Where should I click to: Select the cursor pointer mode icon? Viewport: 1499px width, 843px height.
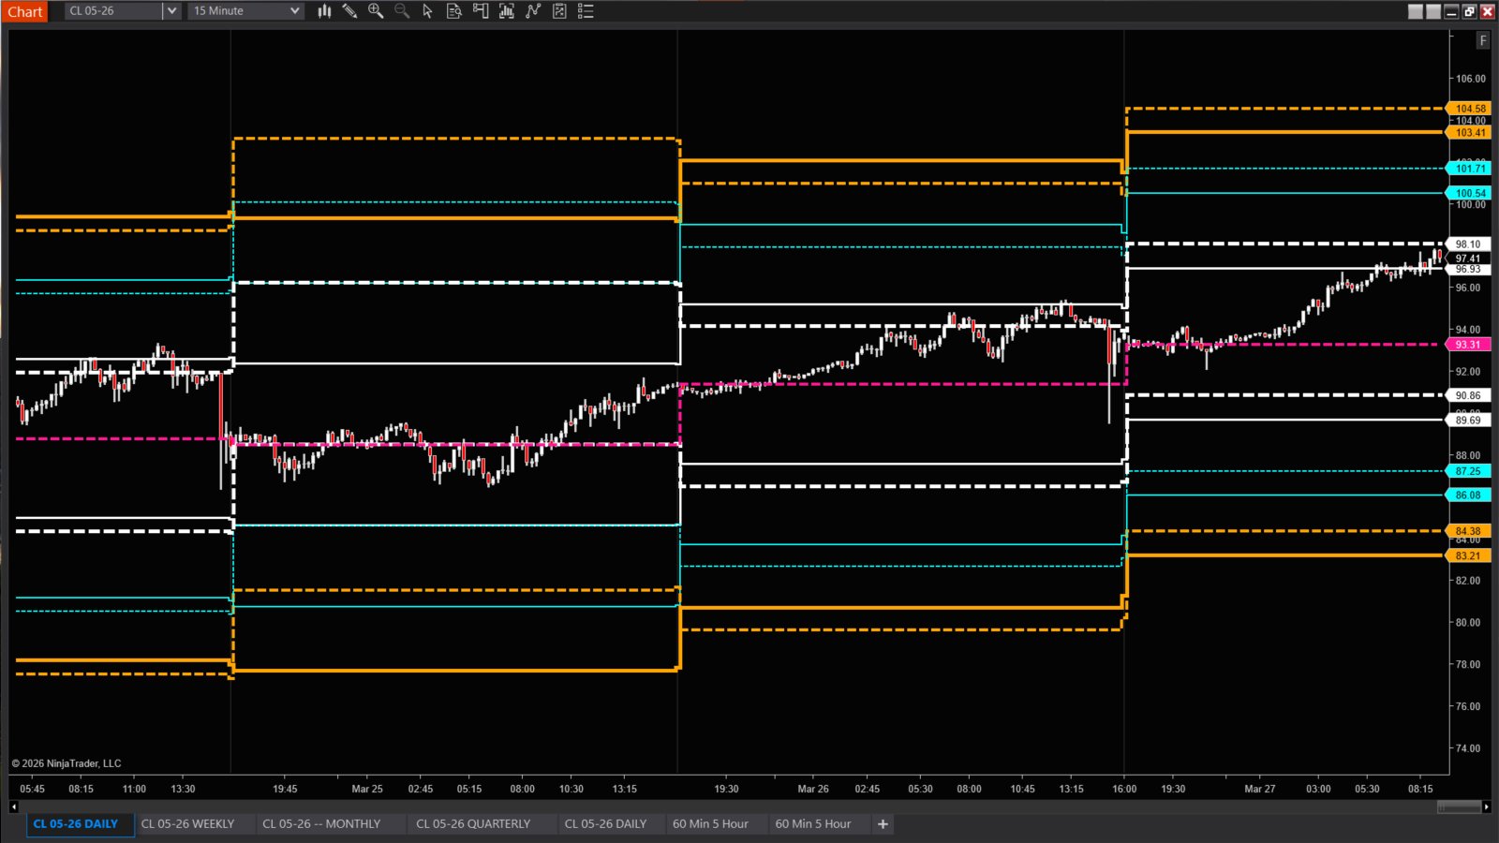pos(427,11)
